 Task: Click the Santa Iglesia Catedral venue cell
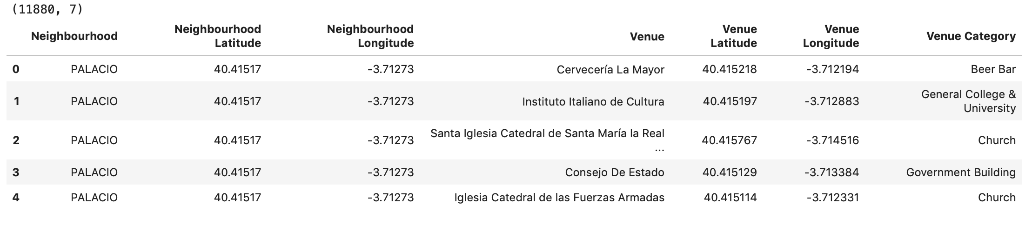pos(547,134)
